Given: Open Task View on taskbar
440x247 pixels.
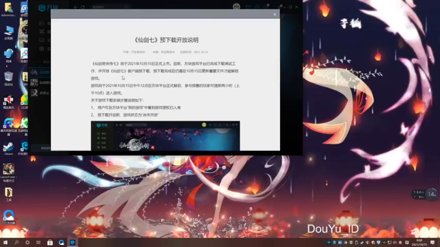Looking at the screenshot, I should pyautogui.click(x=38, y=242).
